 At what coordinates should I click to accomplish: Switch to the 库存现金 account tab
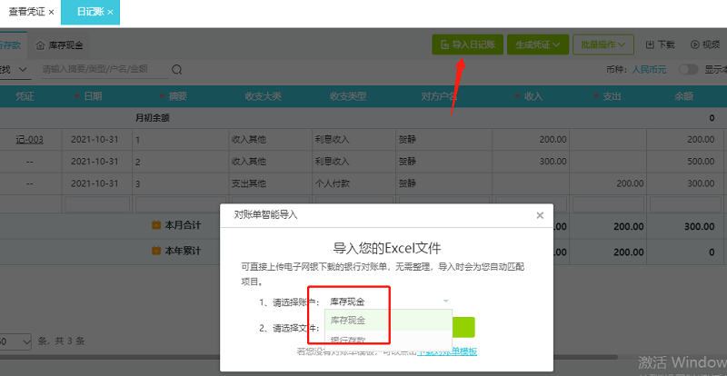click(x=60, y=45)
